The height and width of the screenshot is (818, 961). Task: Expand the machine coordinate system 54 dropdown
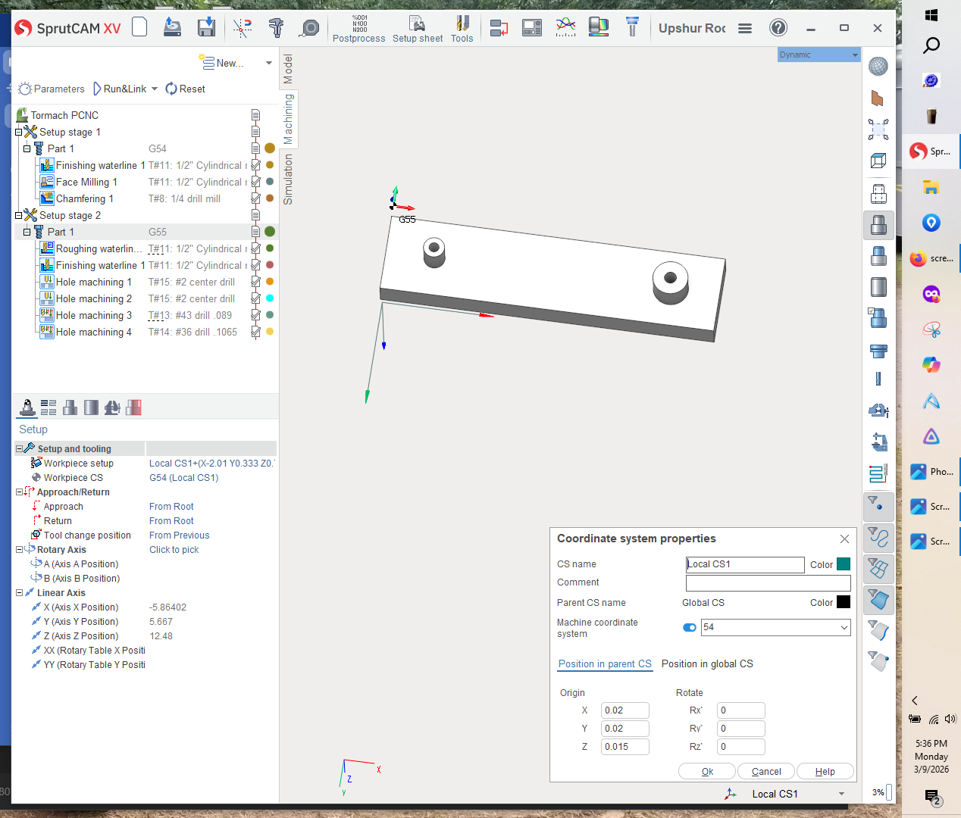tap(844, 627)
